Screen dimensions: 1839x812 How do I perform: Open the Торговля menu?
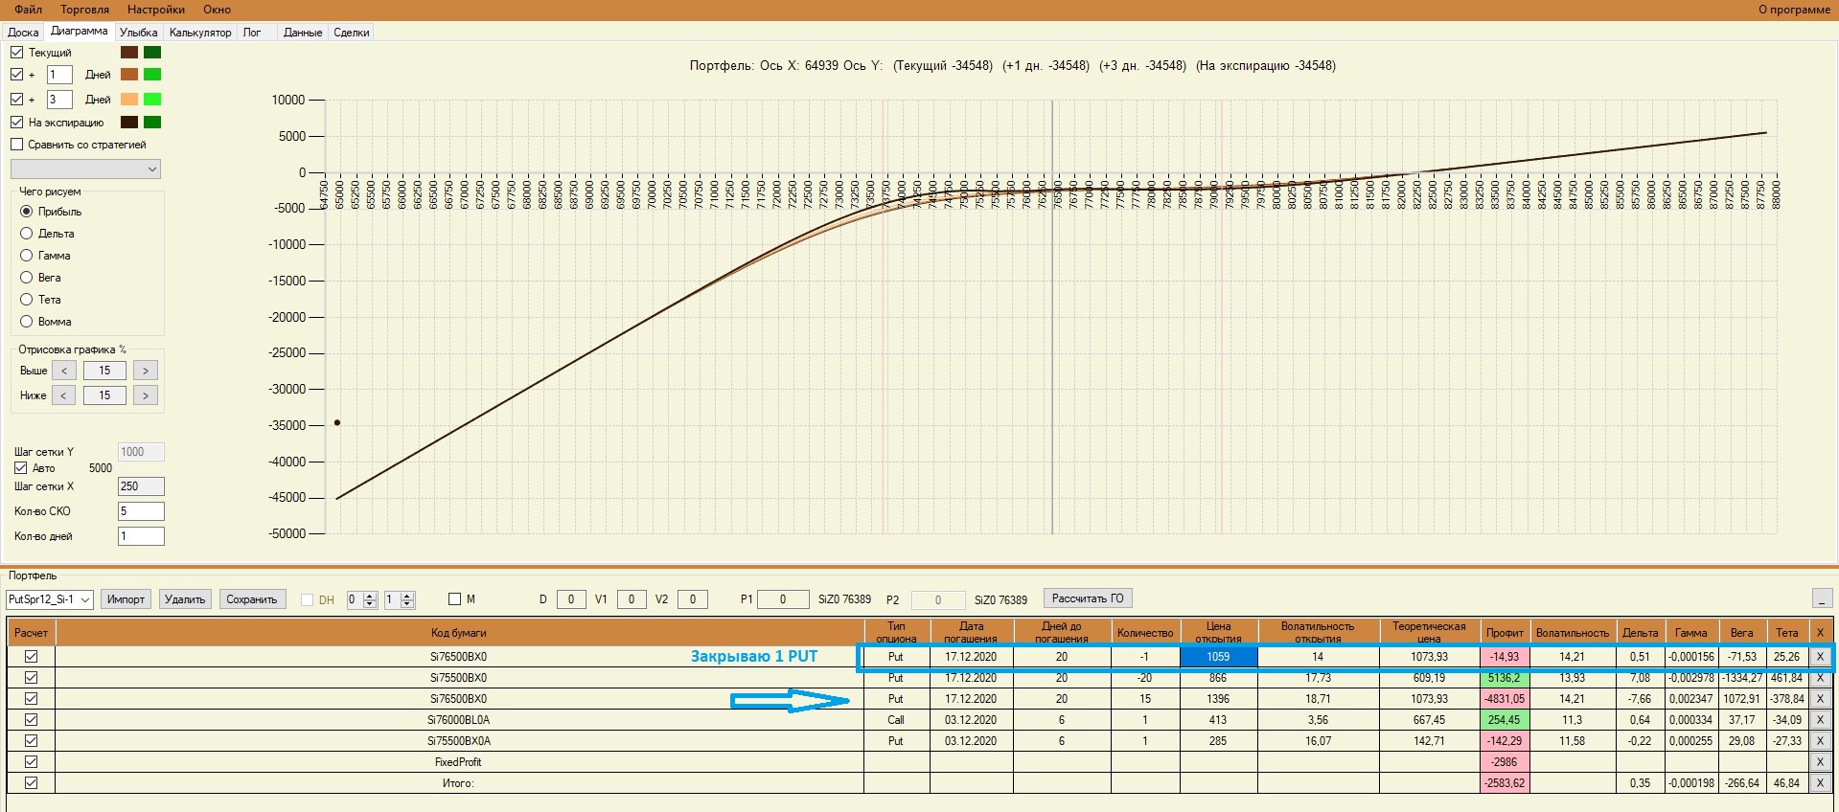(x=85, y=10)
